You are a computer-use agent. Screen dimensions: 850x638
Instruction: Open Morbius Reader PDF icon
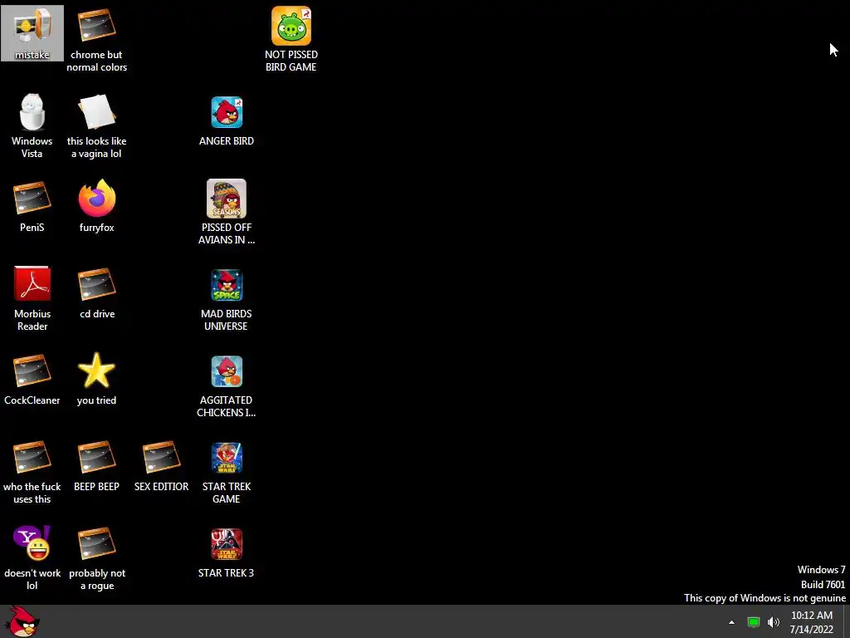[32, 298]
